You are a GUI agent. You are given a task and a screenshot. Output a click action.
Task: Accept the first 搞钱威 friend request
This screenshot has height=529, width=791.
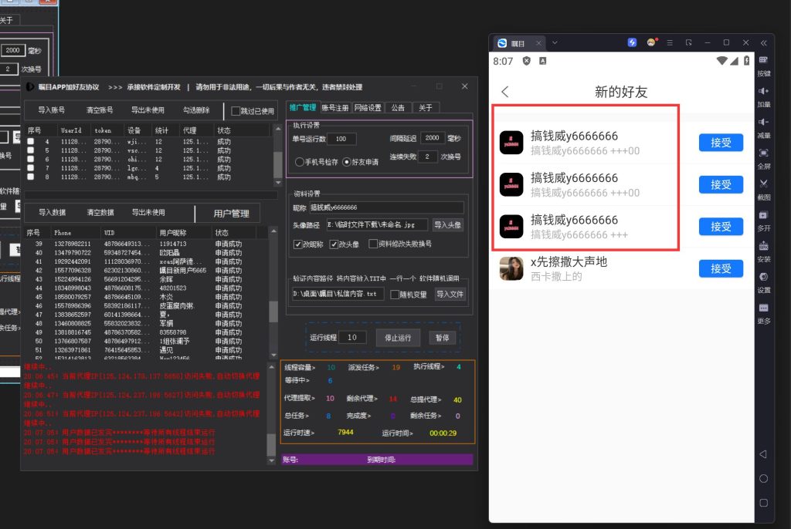point(720,142)
